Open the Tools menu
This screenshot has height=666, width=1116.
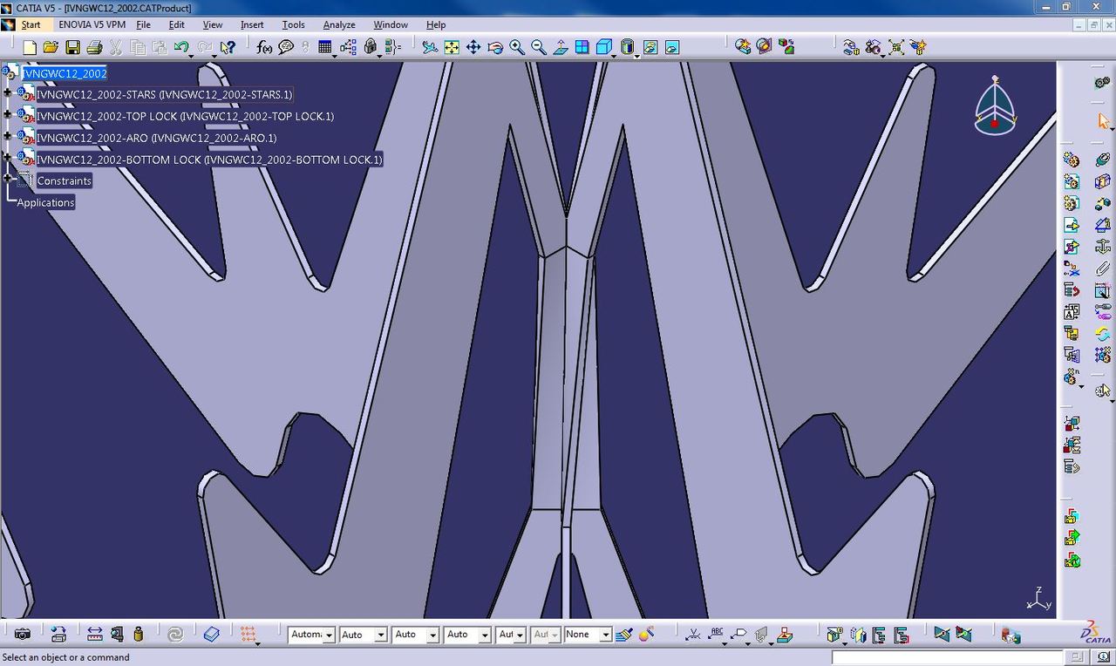[x=293, y=24]
